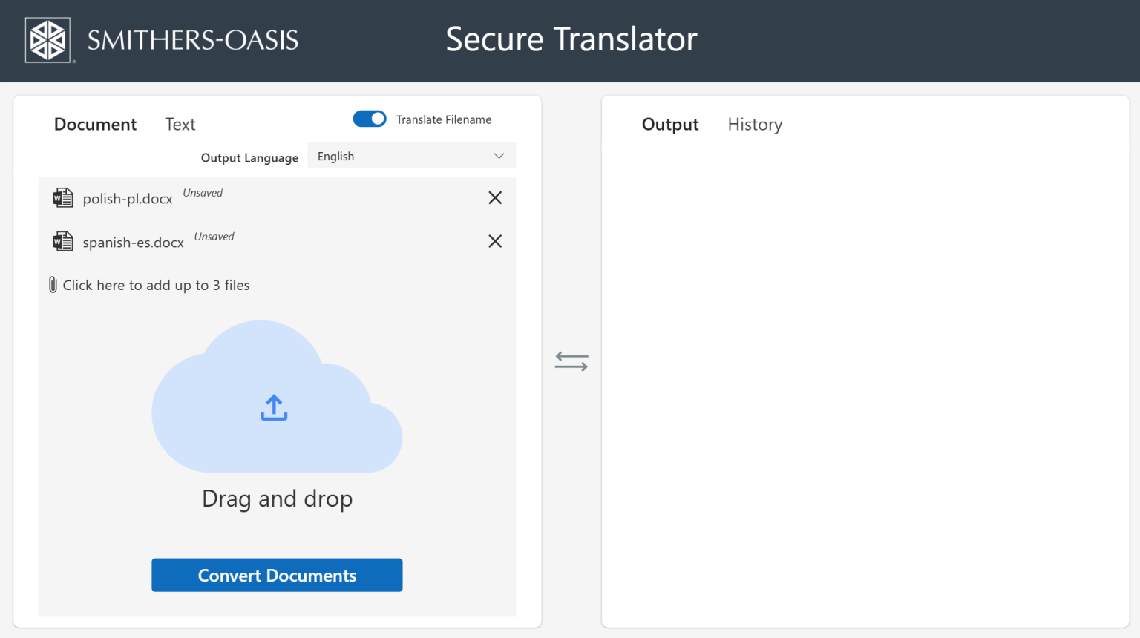
Task: Click the cloud upload icon
Action: click(x=273, y=407)
